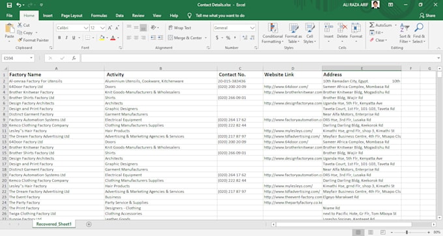443x236 pixels.
Task: Toggle Wrap Text
Action: (x=180, y=27)
